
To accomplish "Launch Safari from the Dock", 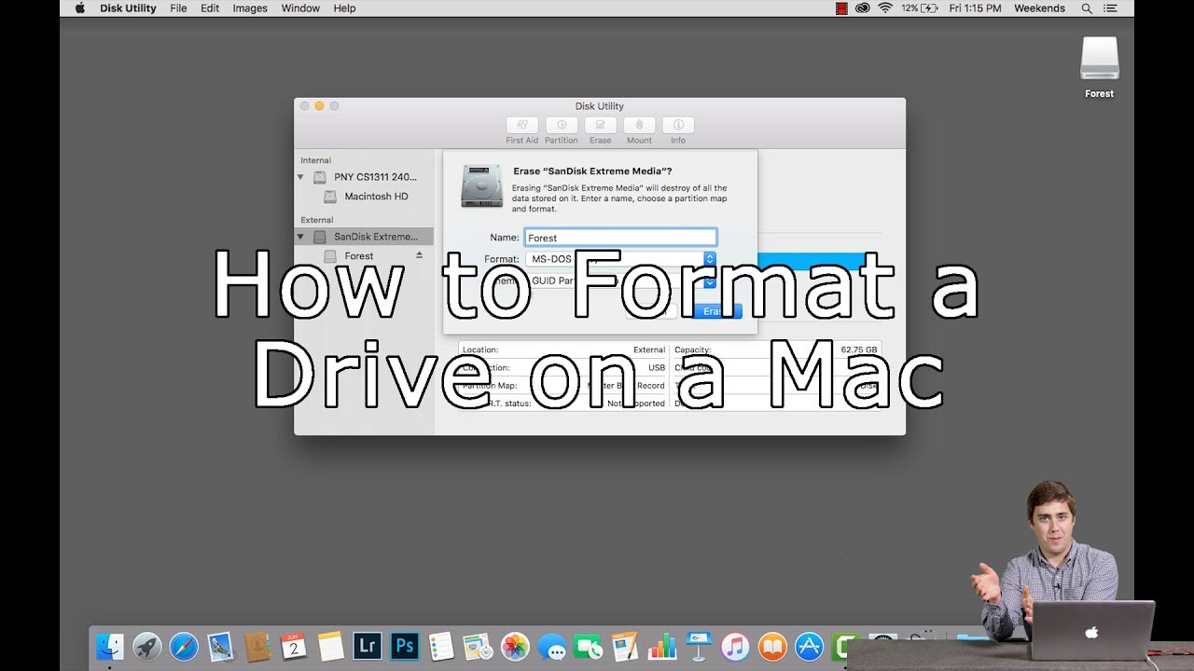I will [184, 647].
